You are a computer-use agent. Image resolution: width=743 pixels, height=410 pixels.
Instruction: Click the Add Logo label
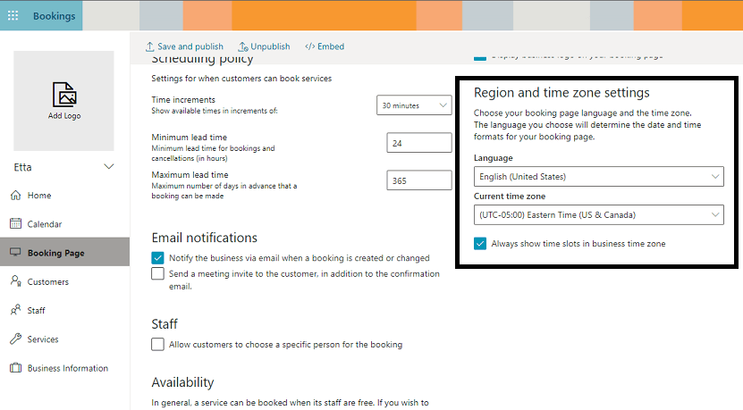pos(64,115)
